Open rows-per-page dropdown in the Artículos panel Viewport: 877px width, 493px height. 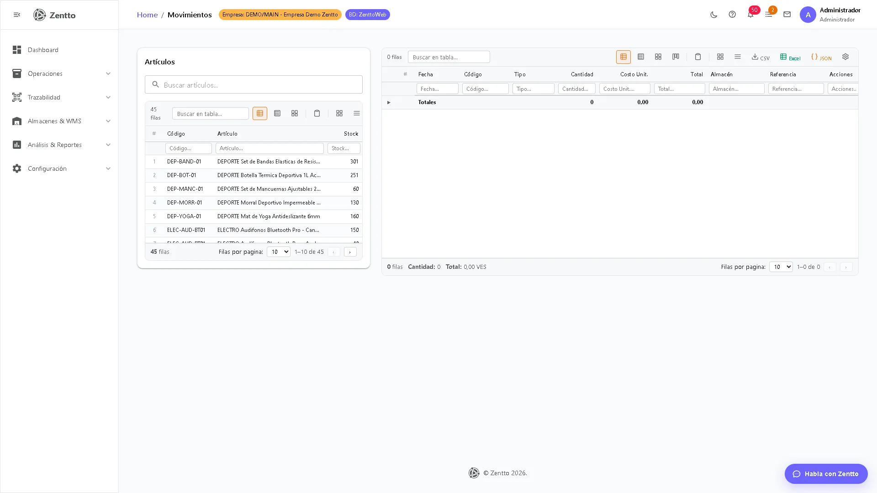coord(279,252)
